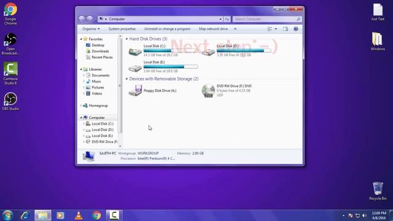
Task: Open Videos library
Action: pyautogui.click(x=94, y=93)
